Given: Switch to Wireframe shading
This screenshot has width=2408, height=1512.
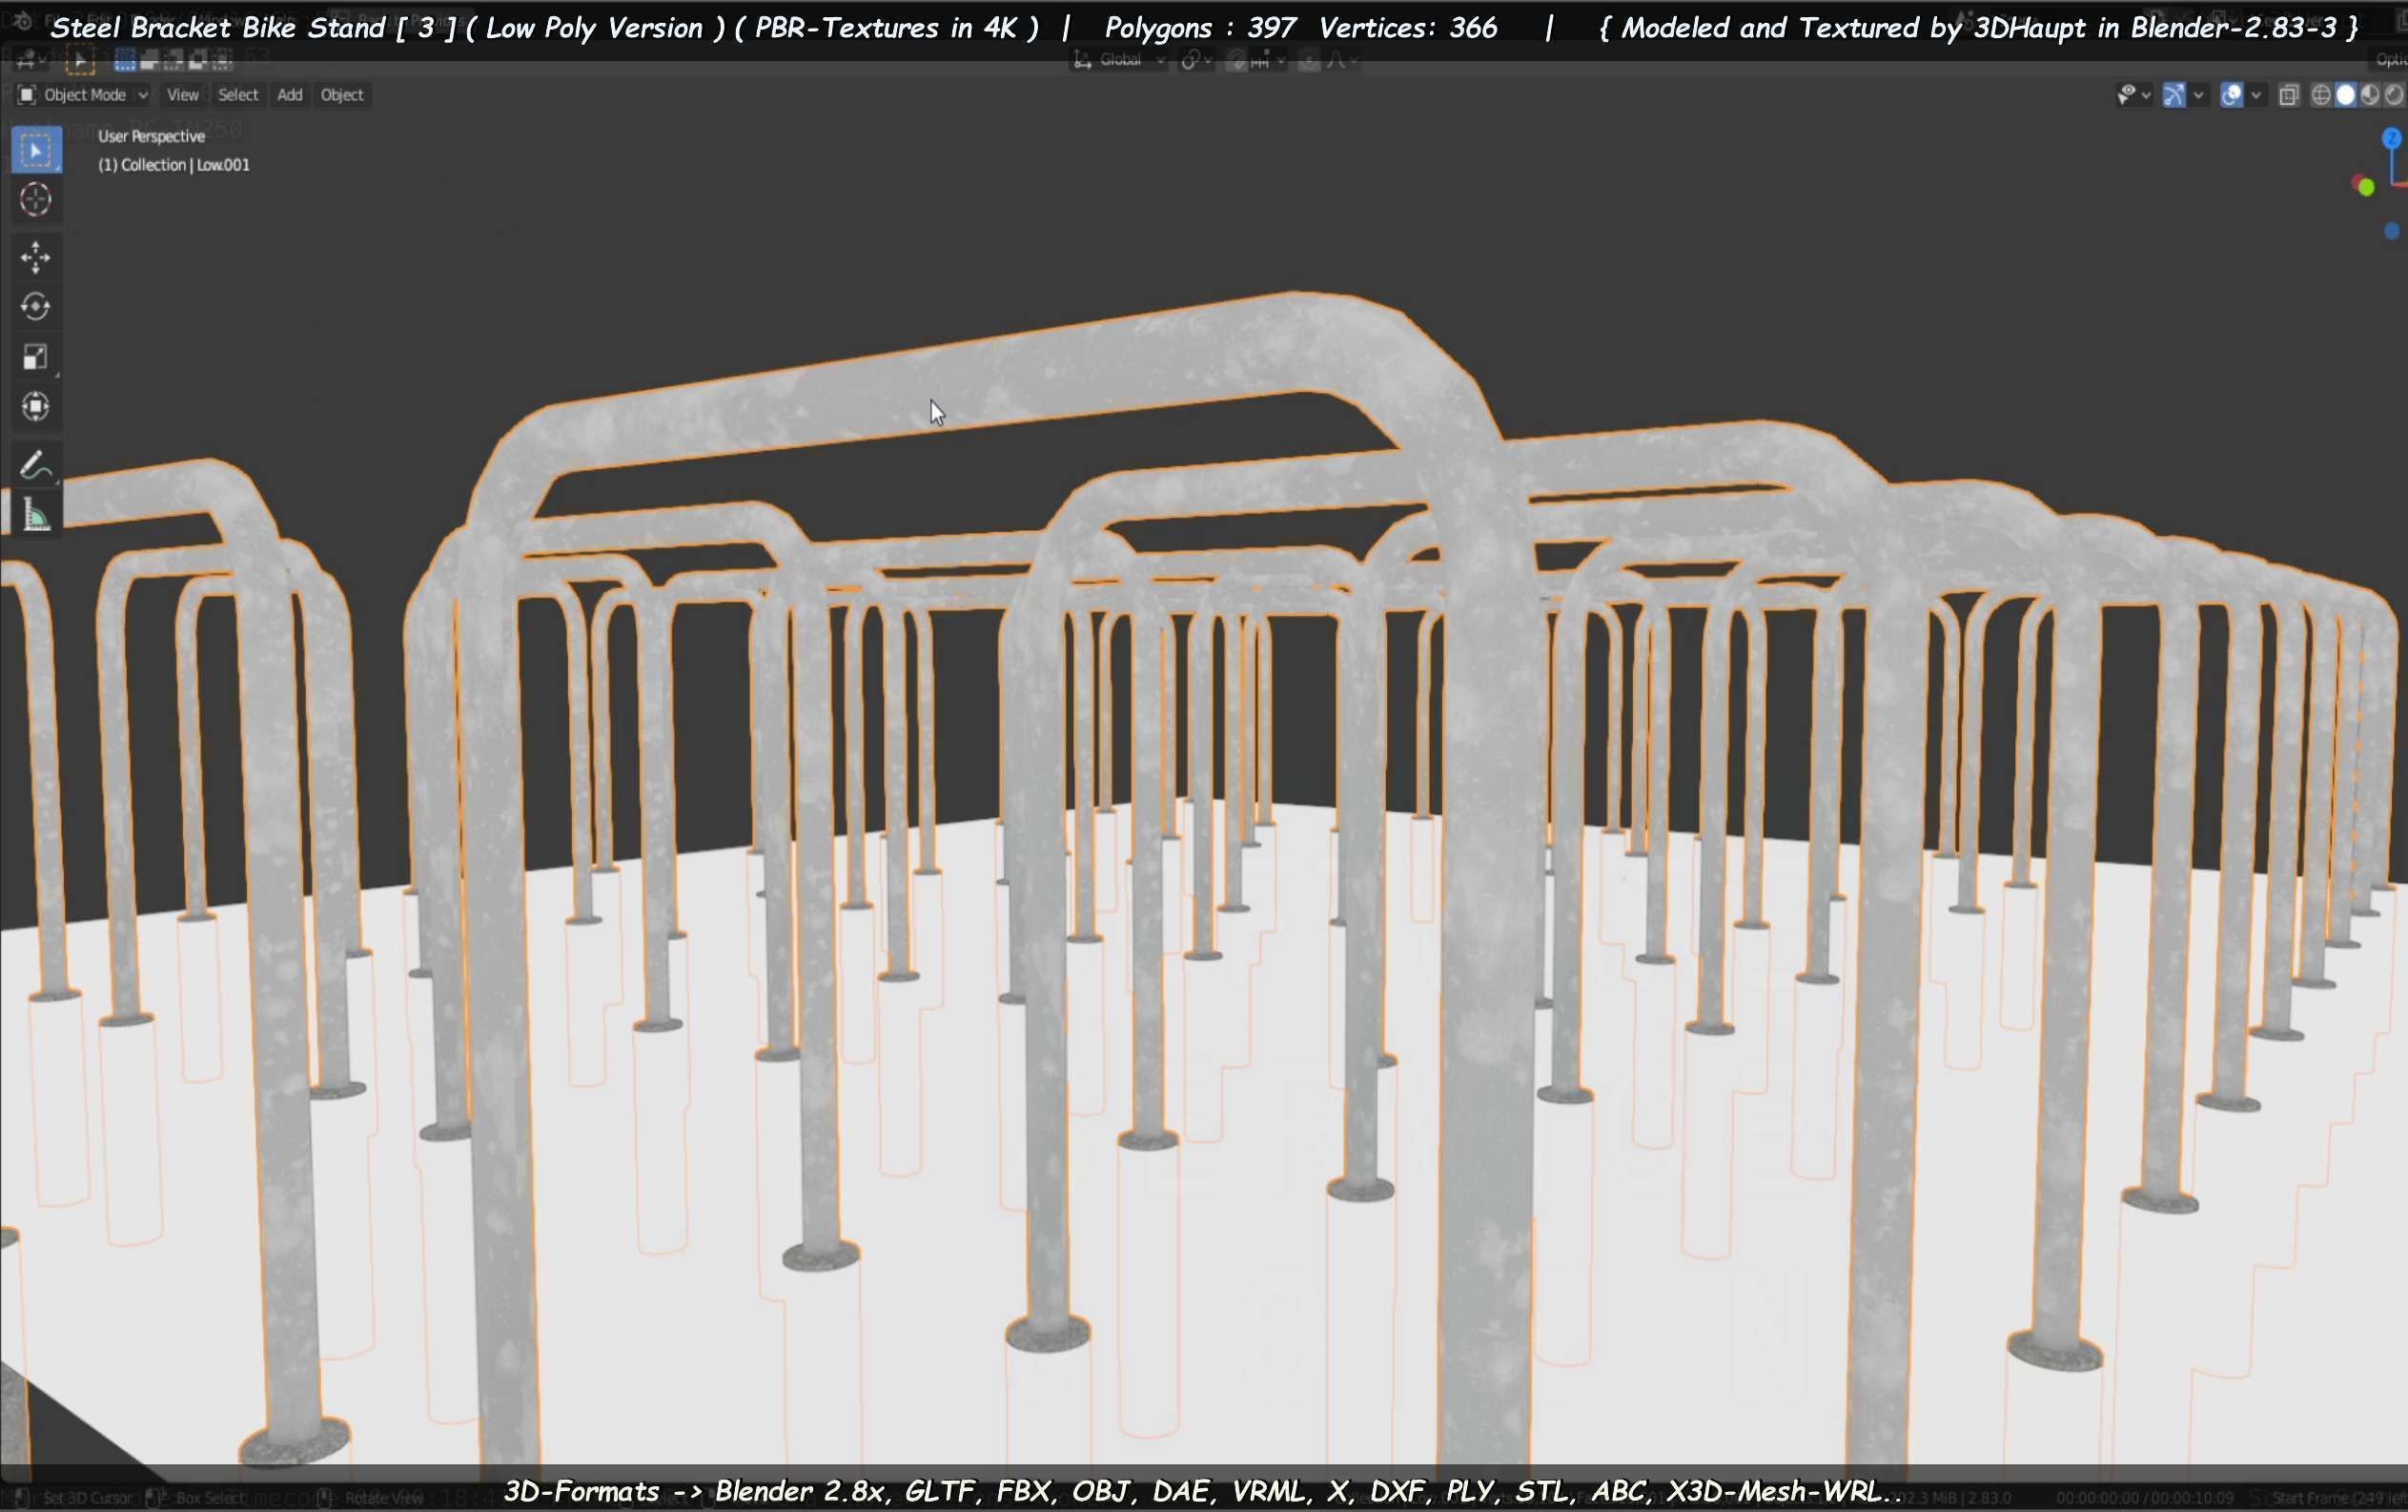Looking at the screenshot, I should point(2321,95).
